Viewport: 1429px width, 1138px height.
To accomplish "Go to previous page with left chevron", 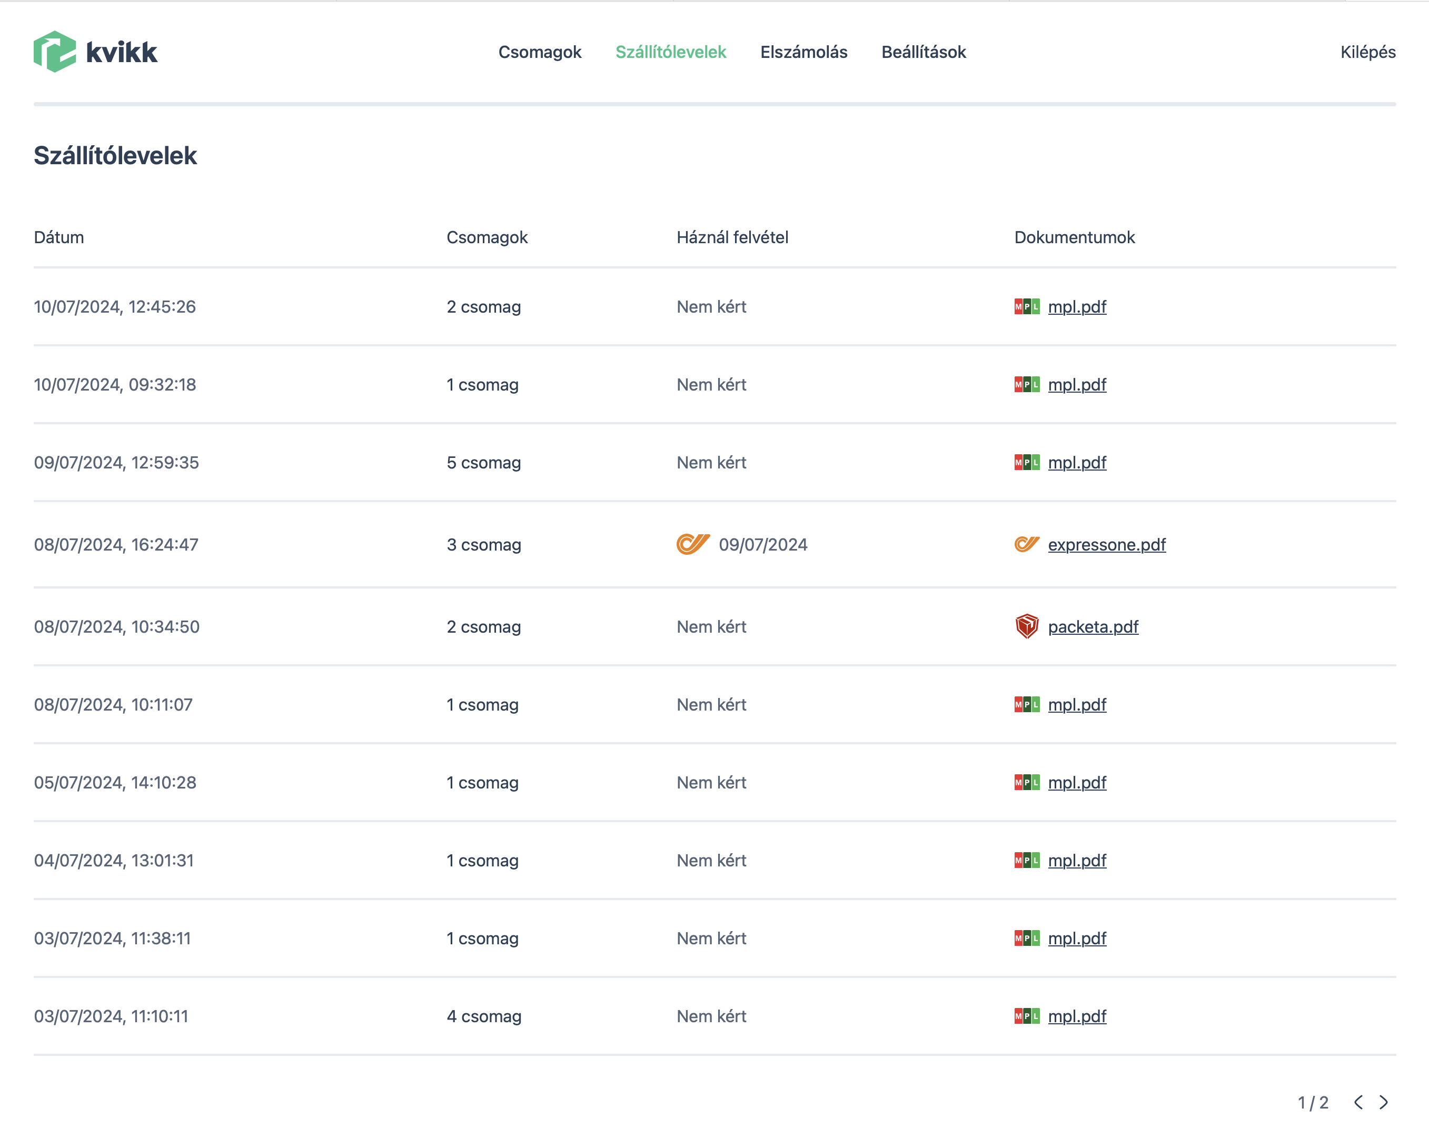I will pyautogui.click(x=1358, y=1102).
